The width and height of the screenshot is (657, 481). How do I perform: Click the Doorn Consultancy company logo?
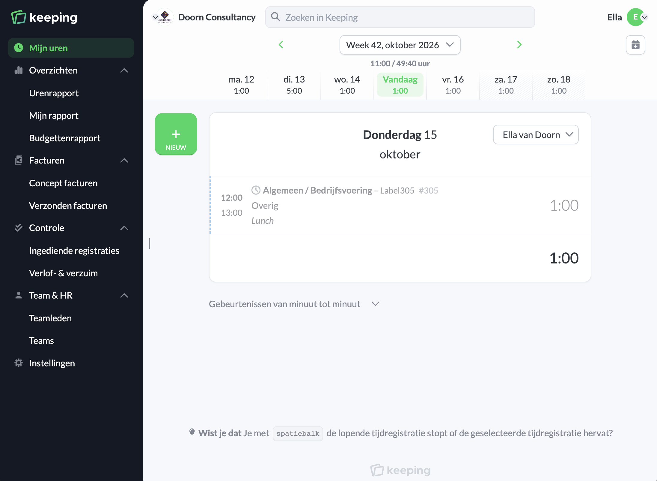pos(165,17)
